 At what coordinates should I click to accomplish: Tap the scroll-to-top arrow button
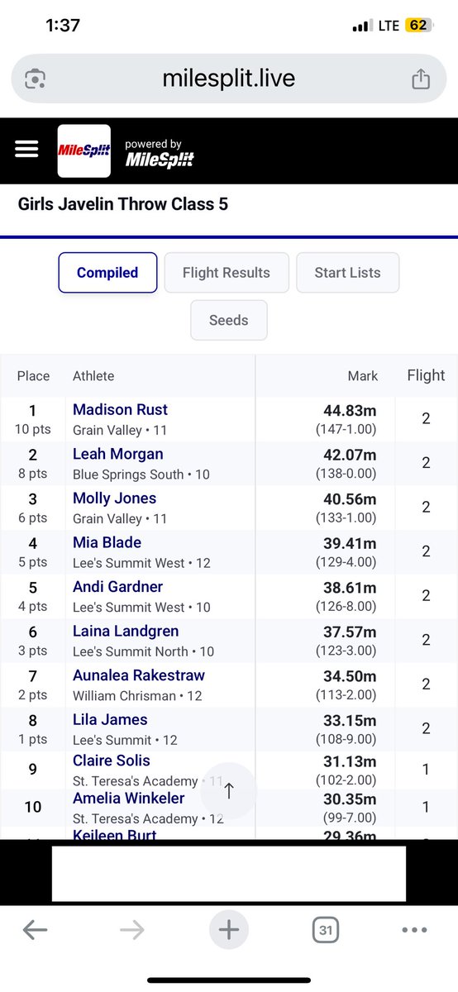[x=229, y=790]
